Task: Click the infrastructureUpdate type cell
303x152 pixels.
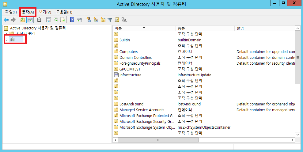Action: pyautogui.click(x=195, y=75)
